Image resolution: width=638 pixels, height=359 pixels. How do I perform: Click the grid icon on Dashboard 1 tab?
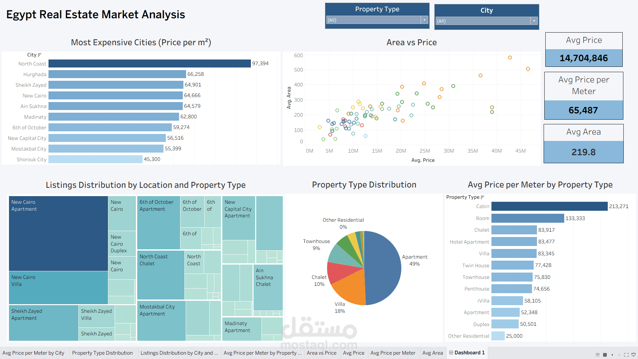(451, 353)
